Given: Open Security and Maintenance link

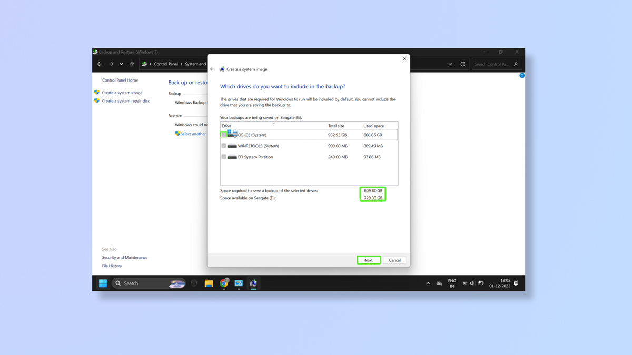Looking at the screenshot, I should point(124,257).
